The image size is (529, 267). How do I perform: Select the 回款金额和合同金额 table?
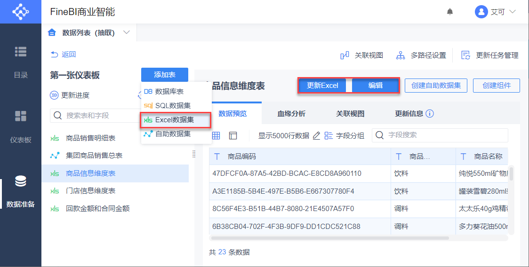click(115, 208)
